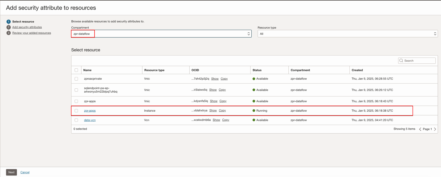The image size is (441, 177).
Task: Expand the Resource type dropdown
Action: tap(347, 34)
